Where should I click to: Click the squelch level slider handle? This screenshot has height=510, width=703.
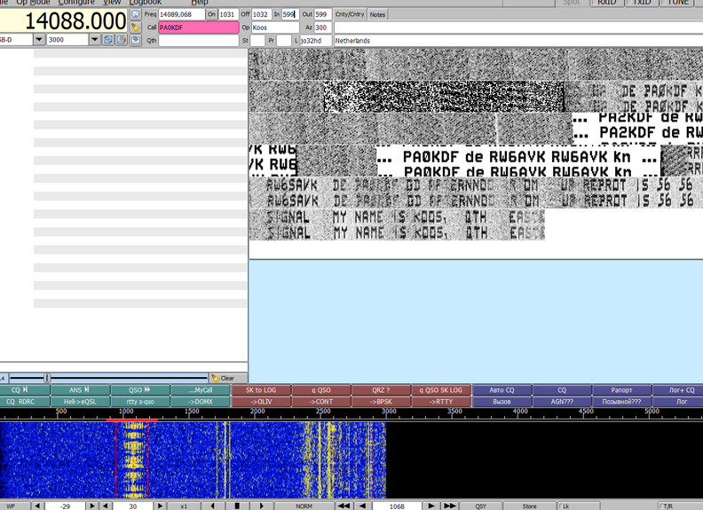pyautogui.click(x=47, y=378)
